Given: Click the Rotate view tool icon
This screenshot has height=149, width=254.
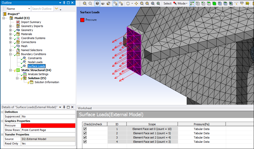Looking at the screenshot, I should coord(128,4).
